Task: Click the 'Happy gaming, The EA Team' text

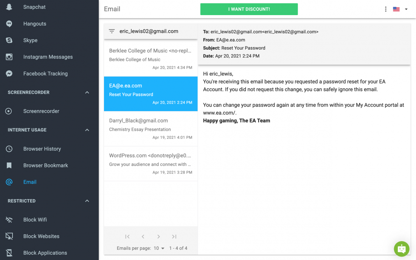Action: point(236,121)
